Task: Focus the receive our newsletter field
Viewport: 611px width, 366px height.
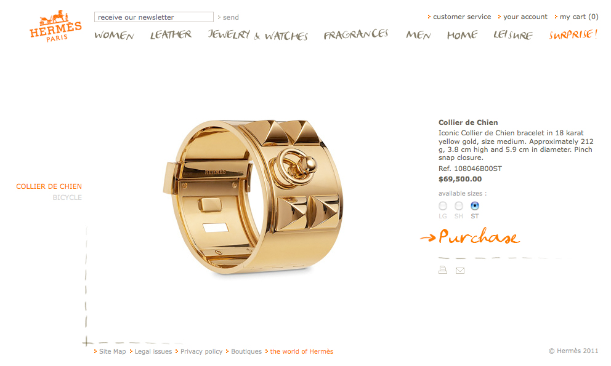Action: (154, 17)
